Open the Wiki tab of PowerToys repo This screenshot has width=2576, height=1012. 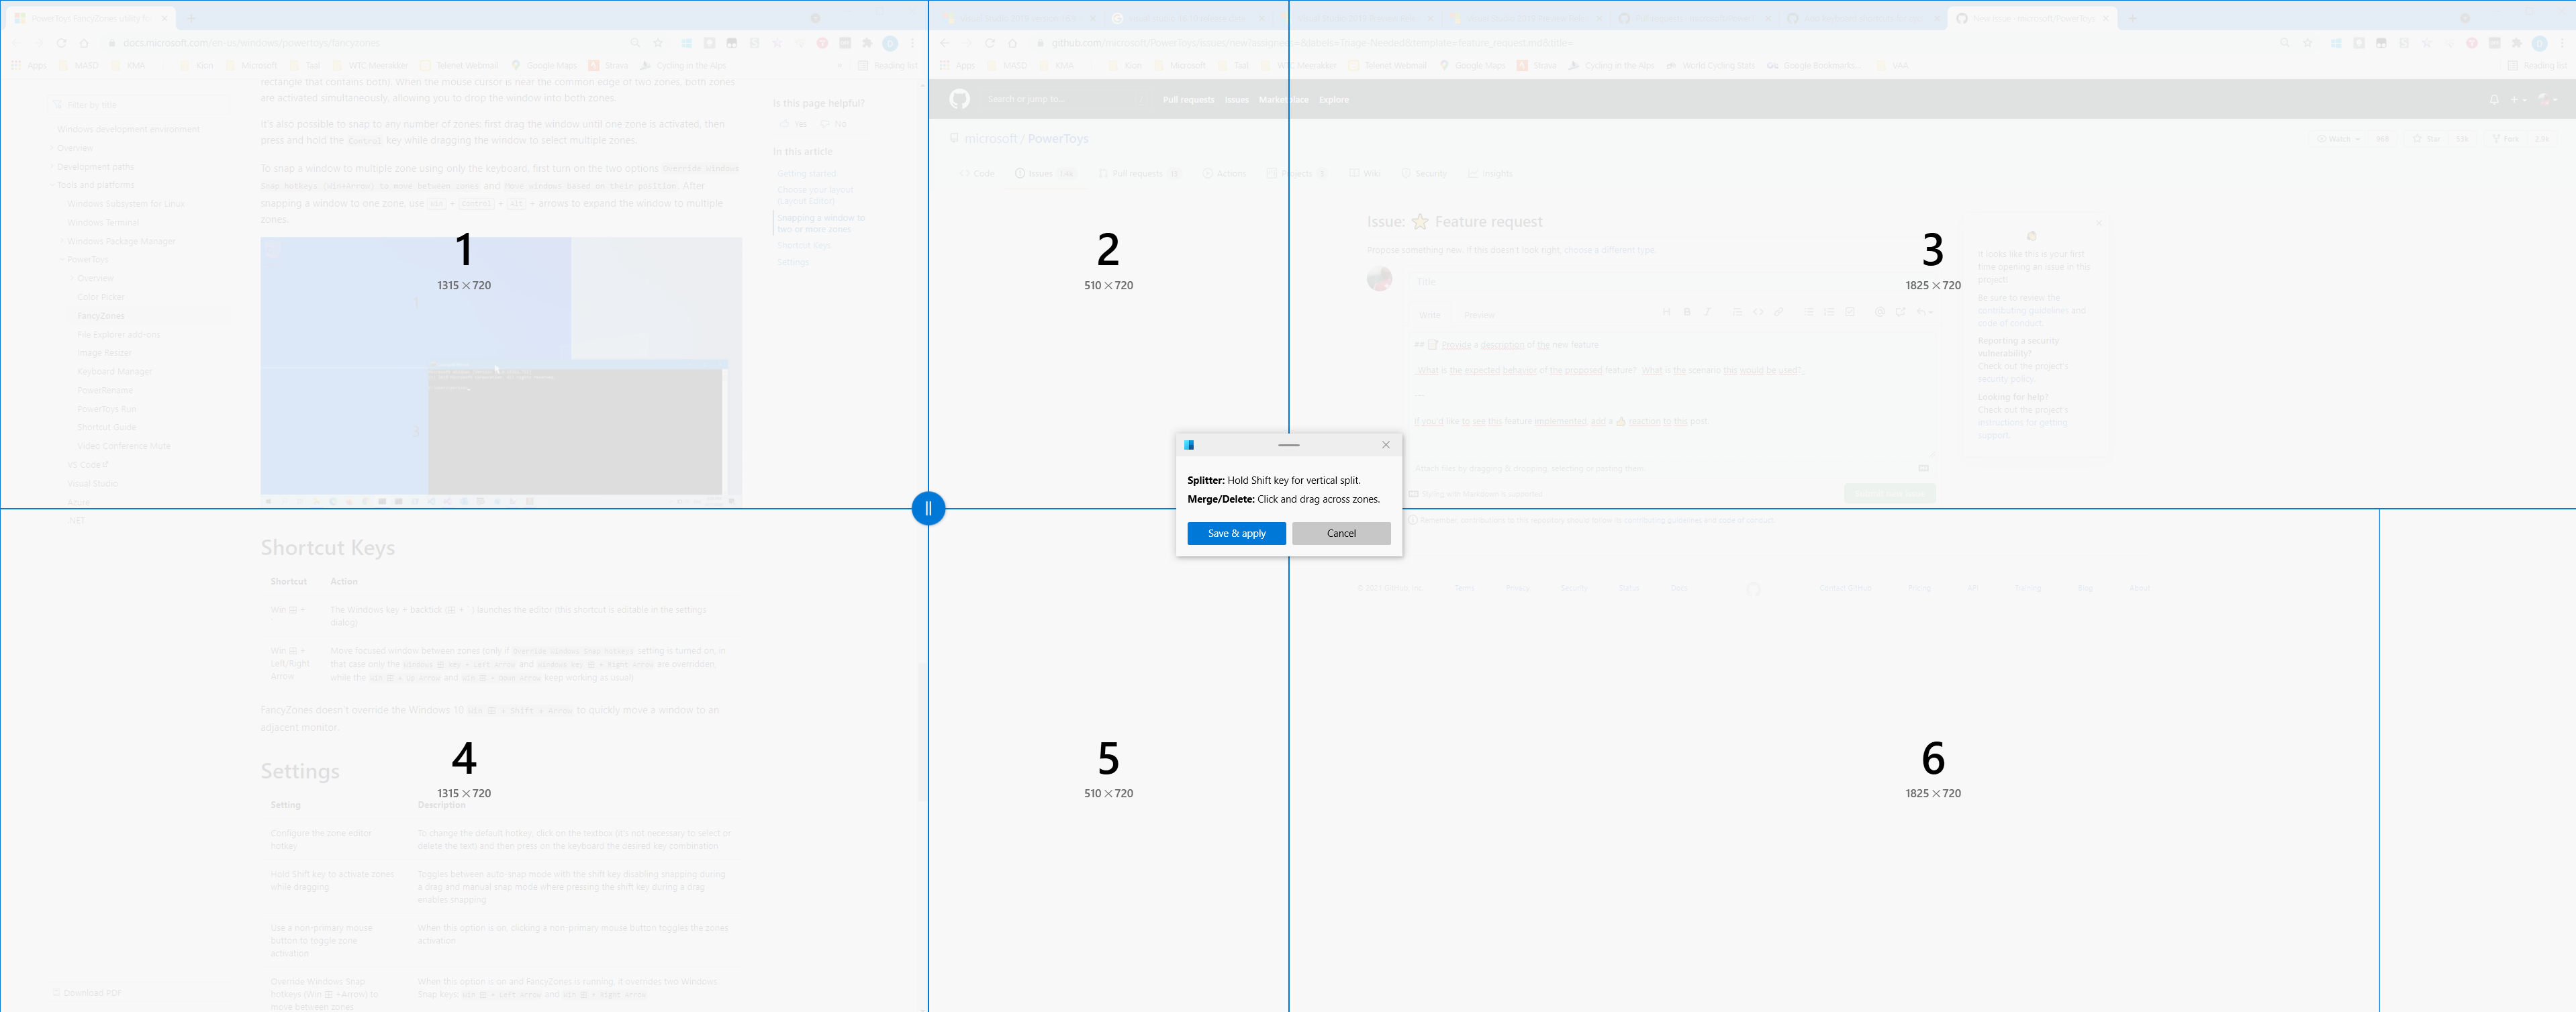(1364, 173)
